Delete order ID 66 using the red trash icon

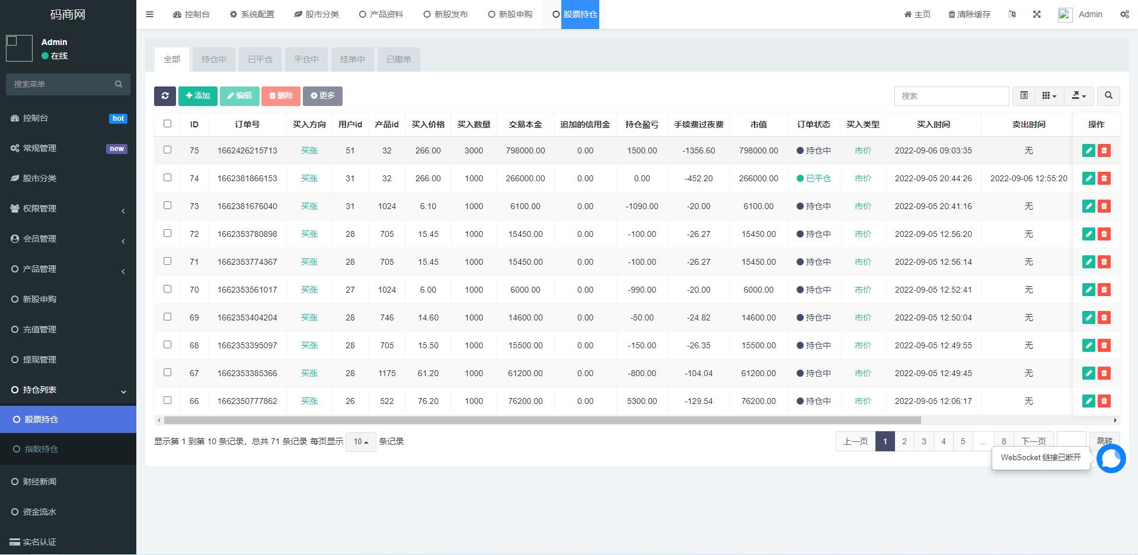click(1104, 401)
